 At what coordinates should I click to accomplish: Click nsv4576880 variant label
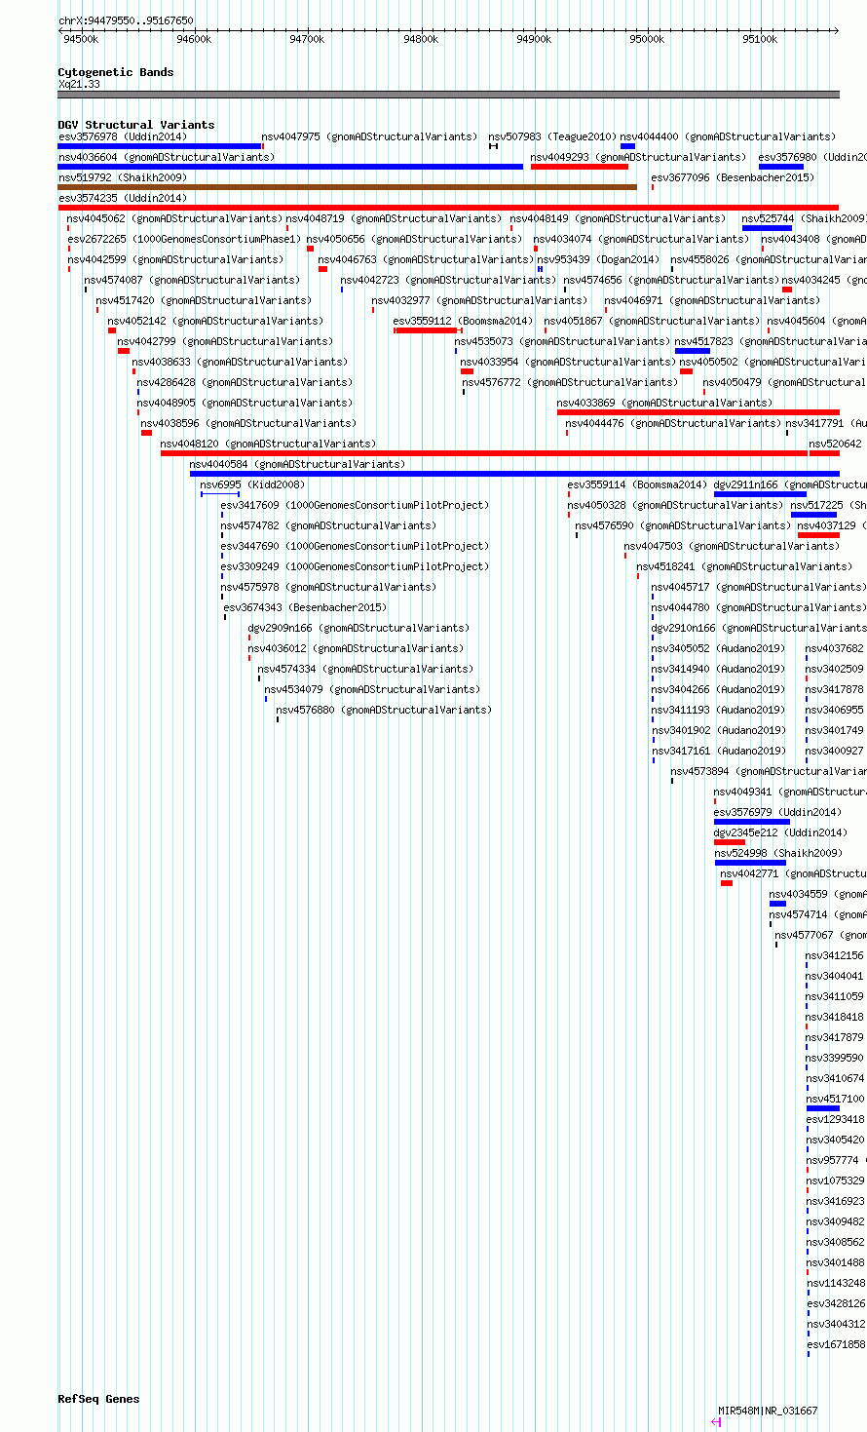tap(384, 710)
